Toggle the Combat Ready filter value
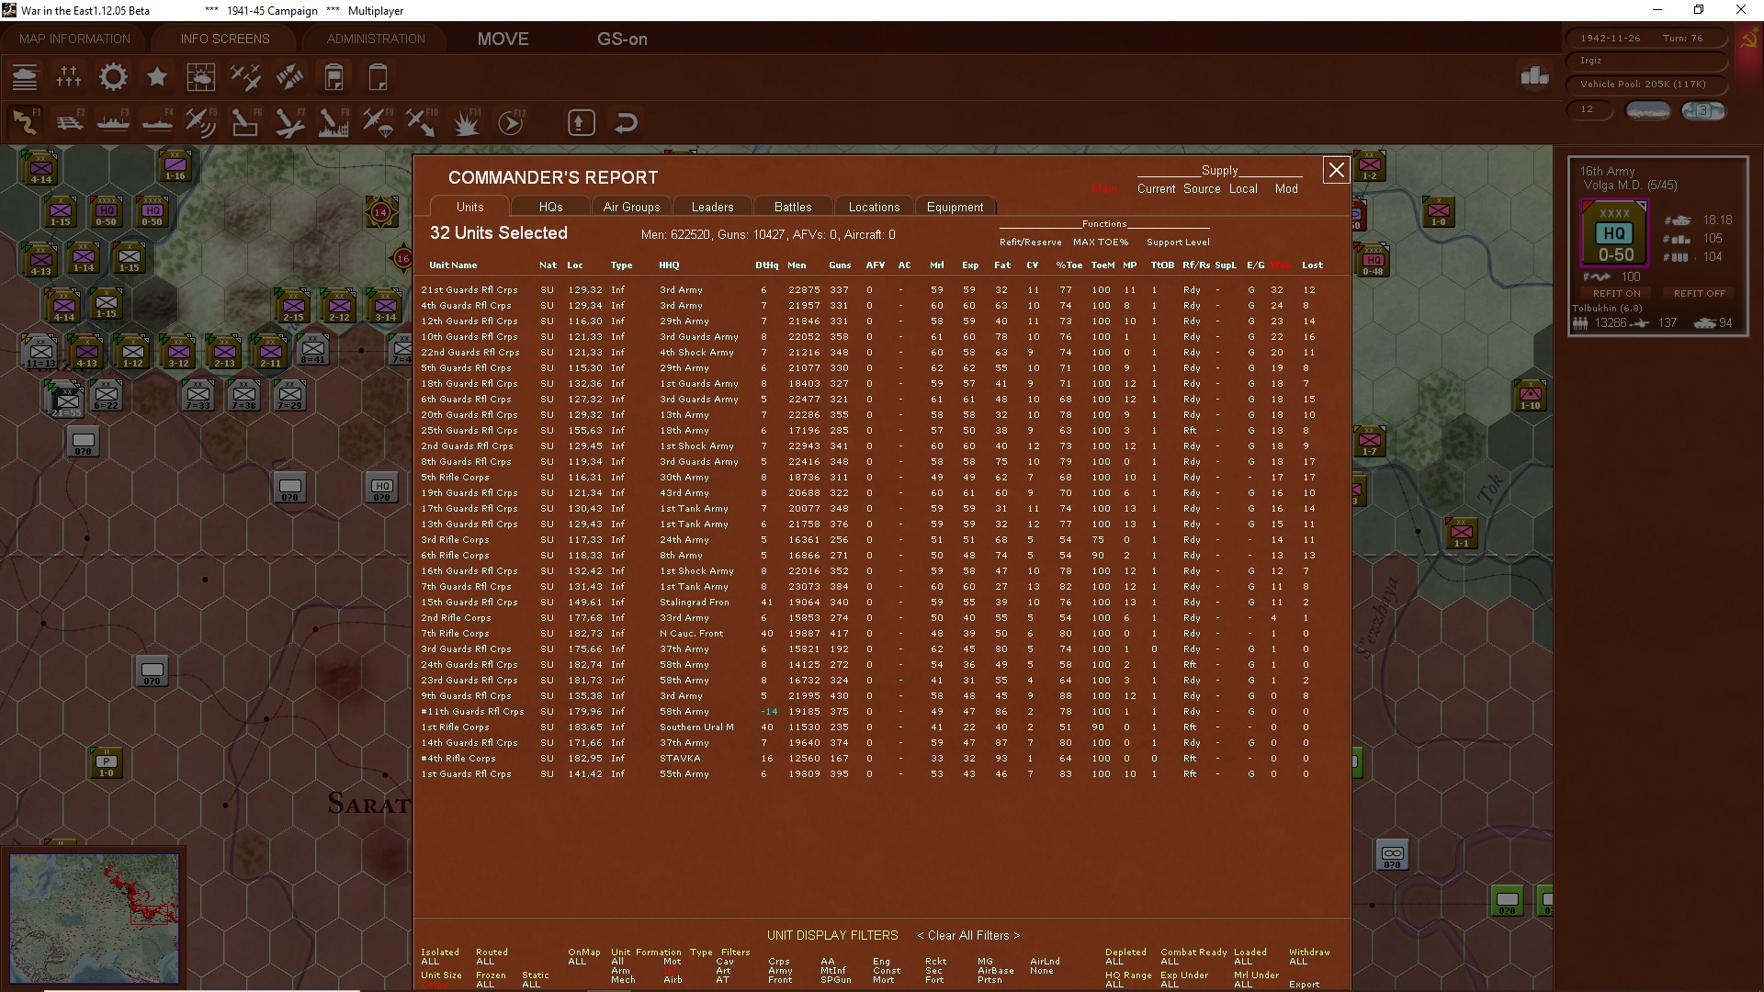Screen dimensions: 1764x992 click(x=1170, y=962)
